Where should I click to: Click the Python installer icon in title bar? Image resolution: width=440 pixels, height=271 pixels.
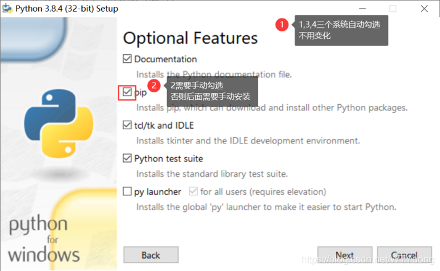[x=7, y=9]
